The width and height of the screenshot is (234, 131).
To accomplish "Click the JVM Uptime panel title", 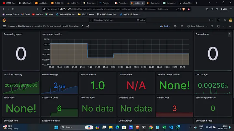I will (x=125, y=75).
